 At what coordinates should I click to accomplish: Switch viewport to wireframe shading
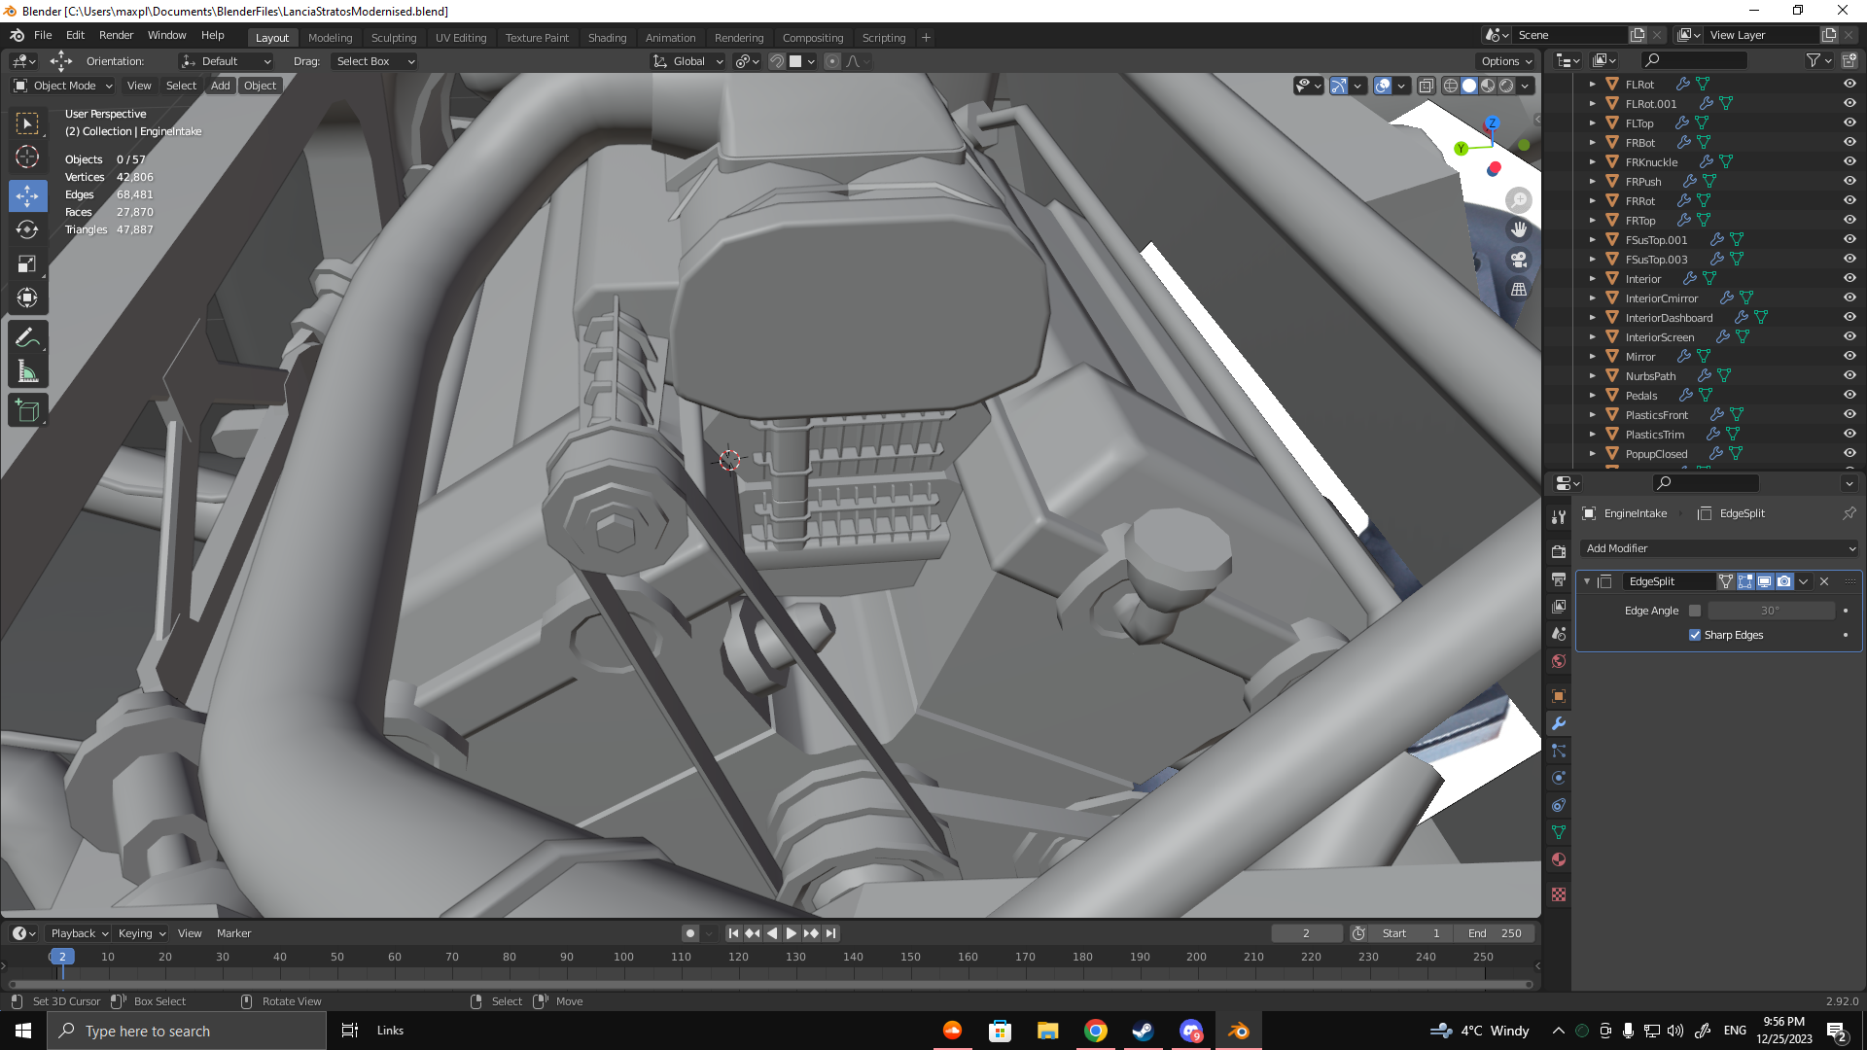click(x=1450, y=86)
